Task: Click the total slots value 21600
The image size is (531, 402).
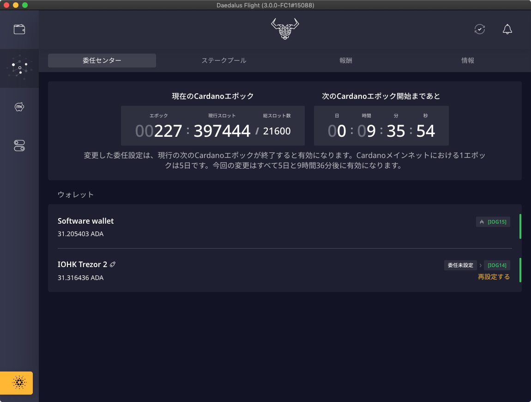Action: click(277, 131)
